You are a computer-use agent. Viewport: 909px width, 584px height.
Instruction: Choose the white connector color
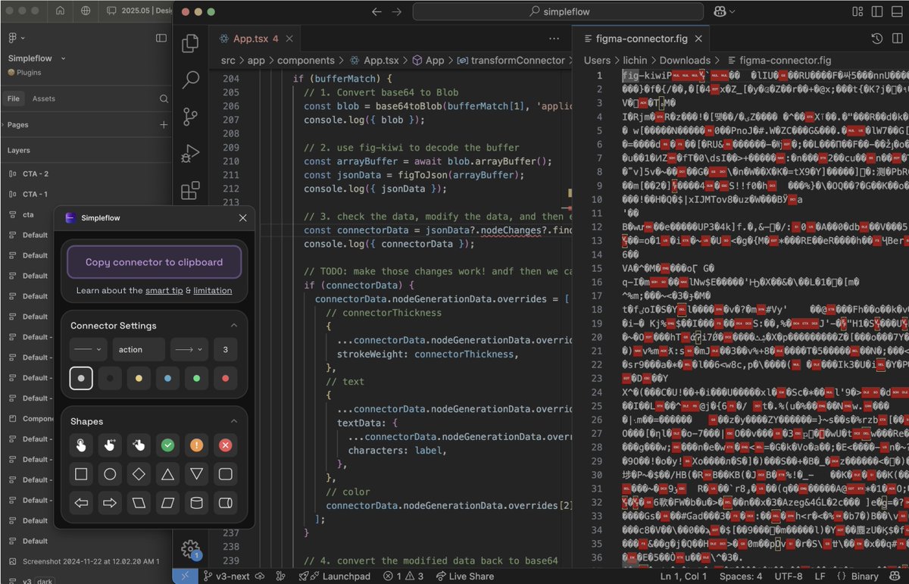pyautogui.click(x=81, y=378)
